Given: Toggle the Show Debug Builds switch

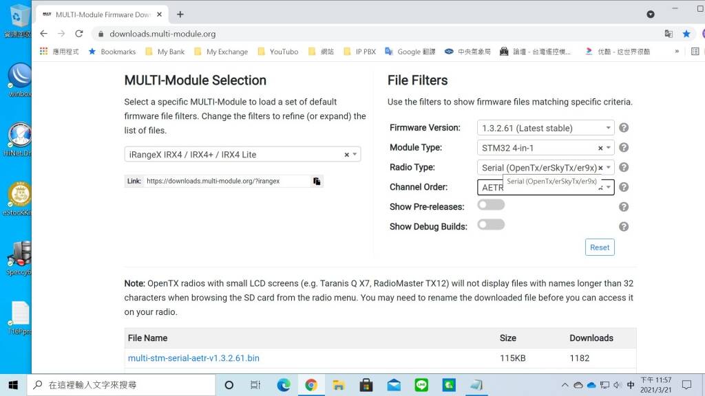Looking at the screenshot, I should [491, 225].
